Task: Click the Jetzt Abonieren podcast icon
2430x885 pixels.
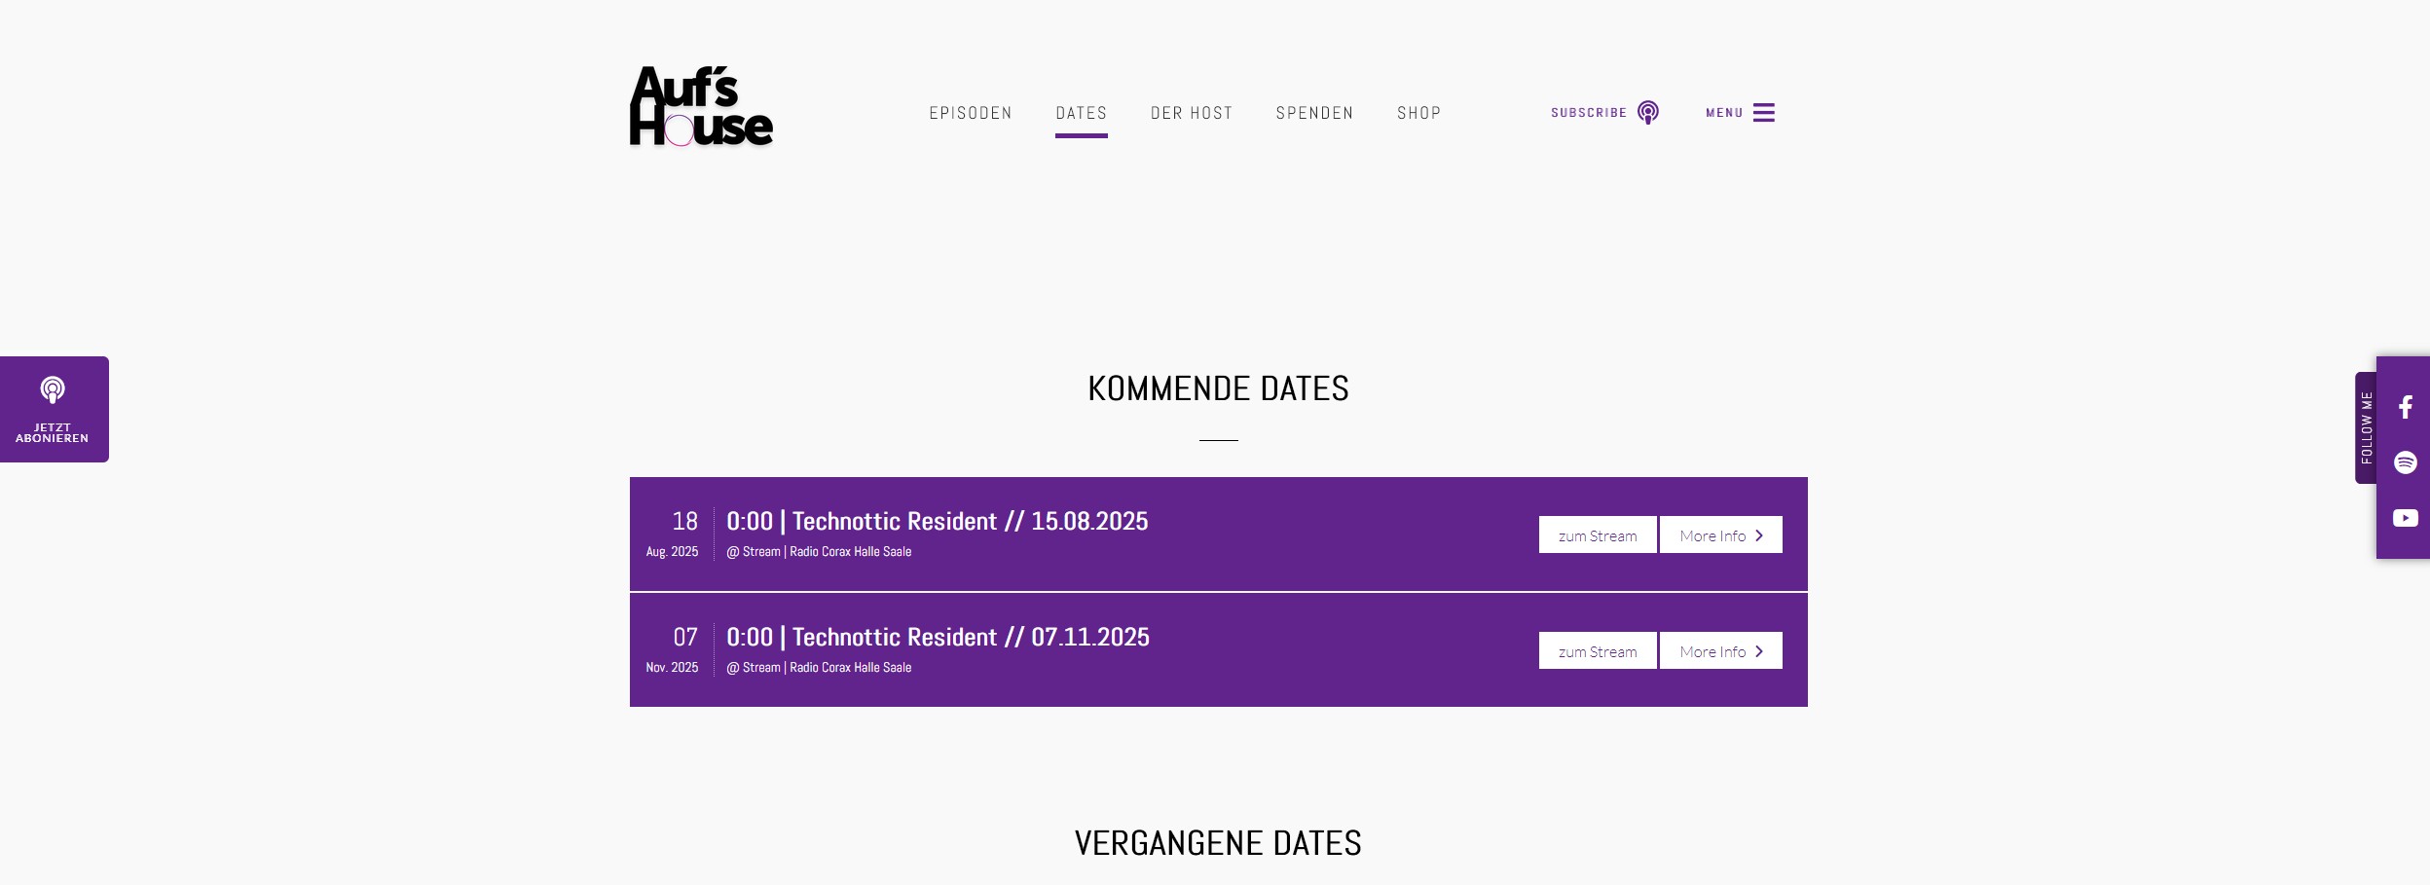Action: point(53,389)
